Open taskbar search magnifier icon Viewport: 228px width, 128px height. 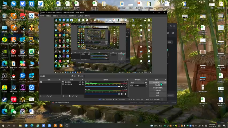tap(9, 125)
